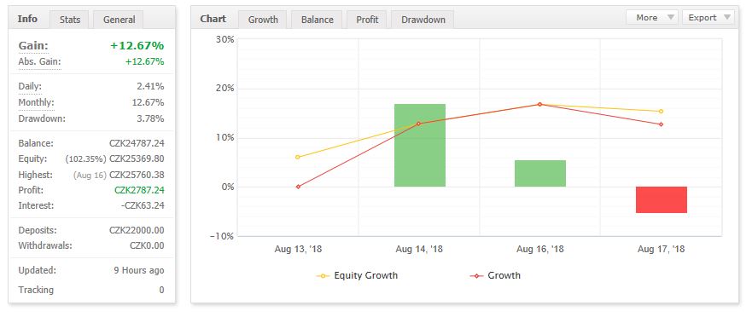Viewport: 752px width, 317px height.
Task: Click the Abs. Gain label
Action: (x=40, y=61)
